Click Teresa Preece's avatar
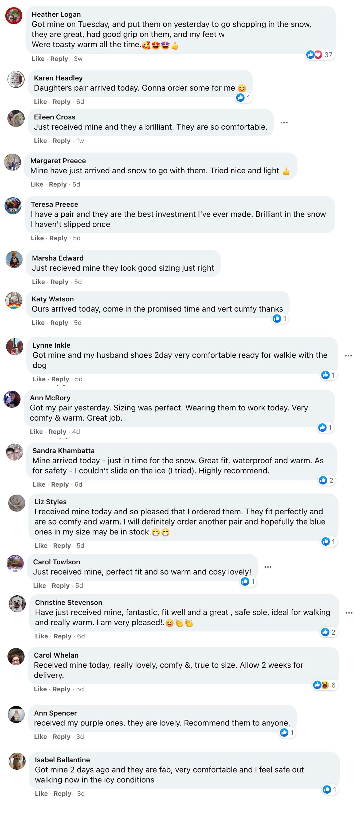Viewport: 361px width, 815px height. [x=13, y=206]
